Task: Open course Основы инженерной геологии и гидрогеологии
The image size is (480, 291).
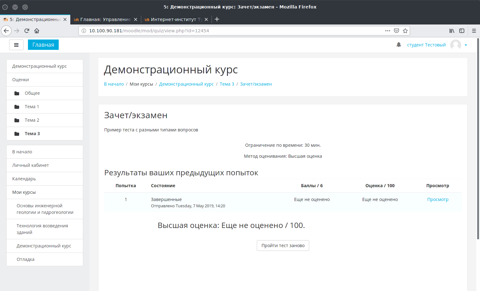Action: click(45, 209)
